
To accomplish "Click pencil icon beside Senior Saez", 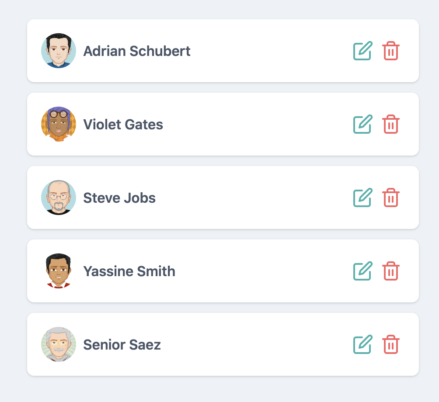I will click(x=362, y=344).
